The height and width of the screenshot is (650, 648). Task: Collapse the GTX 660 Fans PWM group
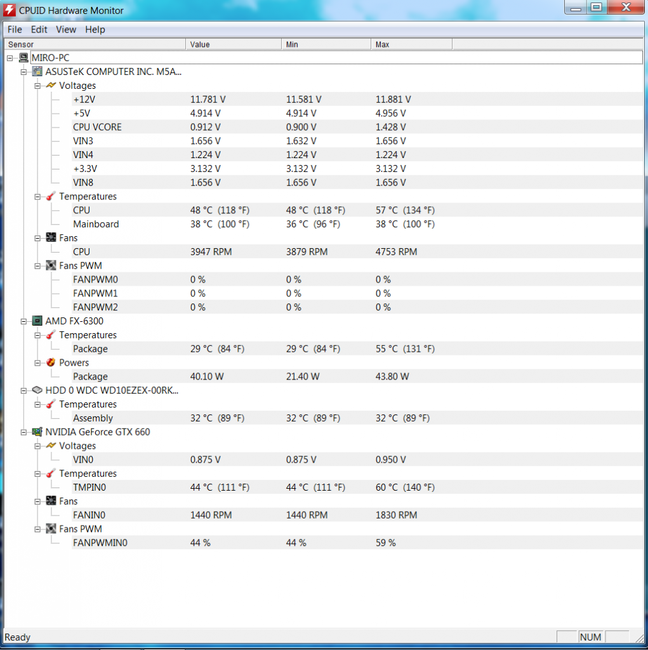click(x=37, y=529)
